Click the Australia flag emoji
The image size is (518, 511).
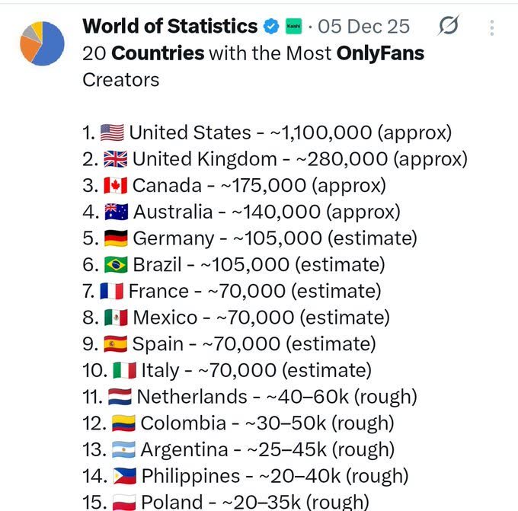(x=116, y=212)
